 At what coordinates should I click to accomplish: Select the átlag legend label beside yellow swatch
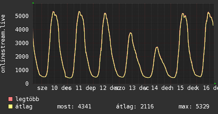pos(24,106)
